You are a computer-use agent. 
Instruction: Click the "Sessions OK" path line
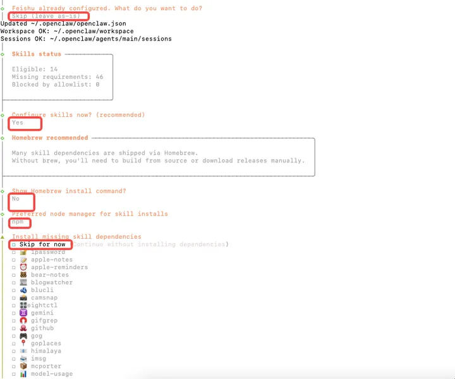click(86, 39)
